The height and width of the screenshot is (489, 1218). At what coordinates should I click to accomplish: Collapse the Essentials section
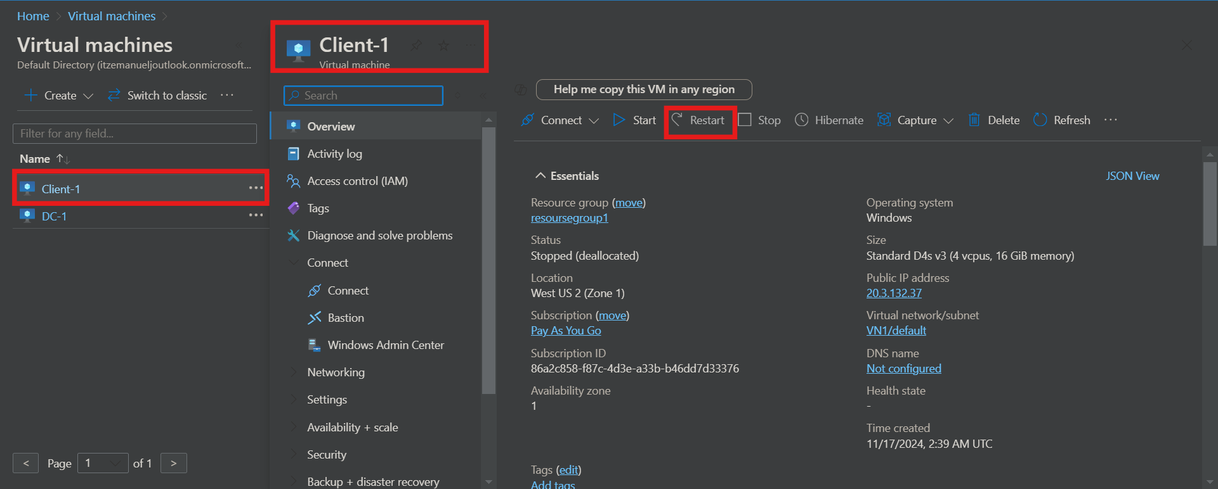[540, 176]
